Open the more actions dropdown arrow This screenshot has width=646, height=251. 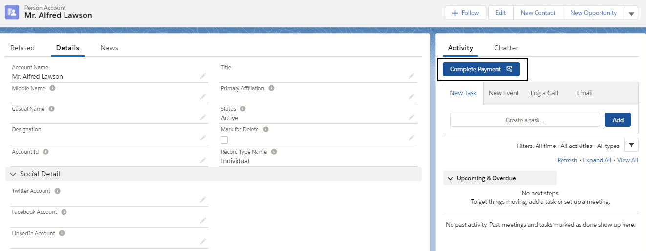pos(631,13)
